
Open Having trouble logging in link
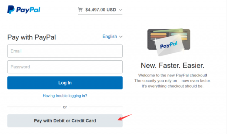coord(65,96)
